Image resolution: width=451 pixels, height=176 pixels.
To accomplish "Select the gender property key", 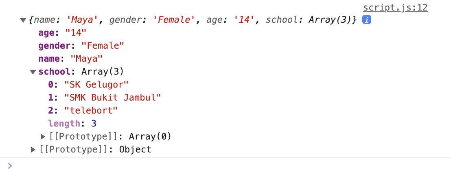I will [x=55, y=46].
